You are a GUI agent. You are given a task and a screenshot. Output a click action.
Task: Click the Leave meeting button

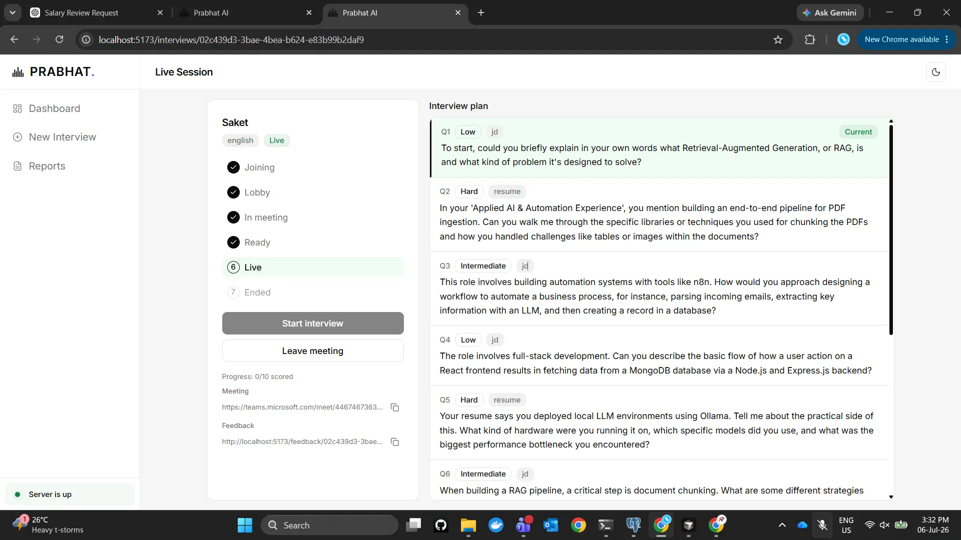click(x=313, y=351)
